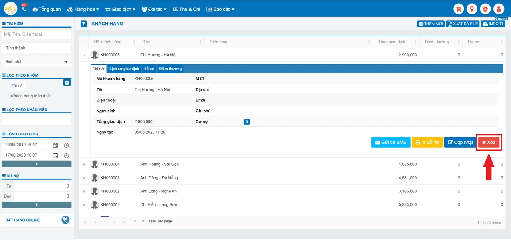The width and height of the screenshot is (511, 240).
Task: Open calendar picker for 17/06/2020 date
Action: pos(55,155)
